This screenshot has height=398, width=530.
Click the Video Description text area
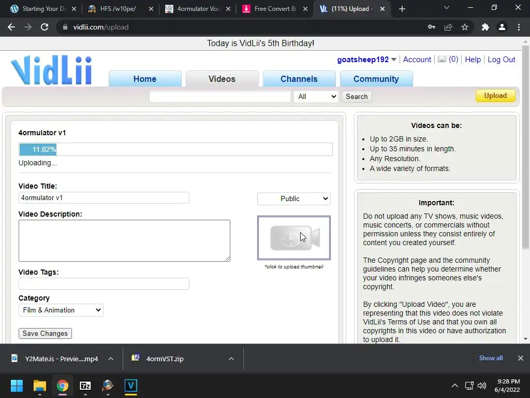(124, 240)
